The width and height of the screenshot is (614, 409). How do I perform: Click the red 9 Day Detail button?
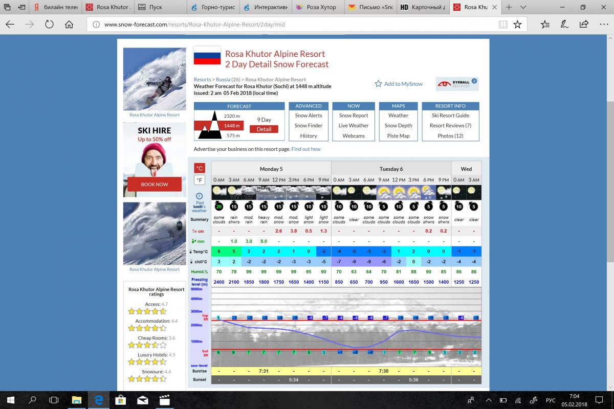click(x=264, y=129)
